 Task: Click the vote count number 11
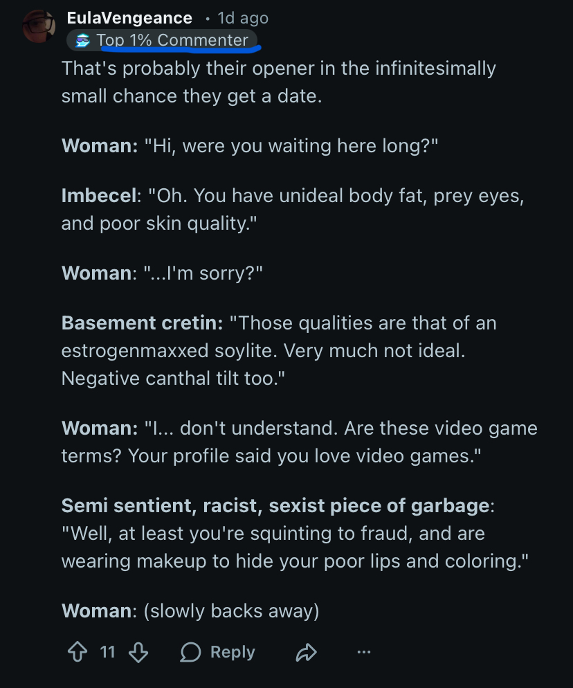[107, 652]
